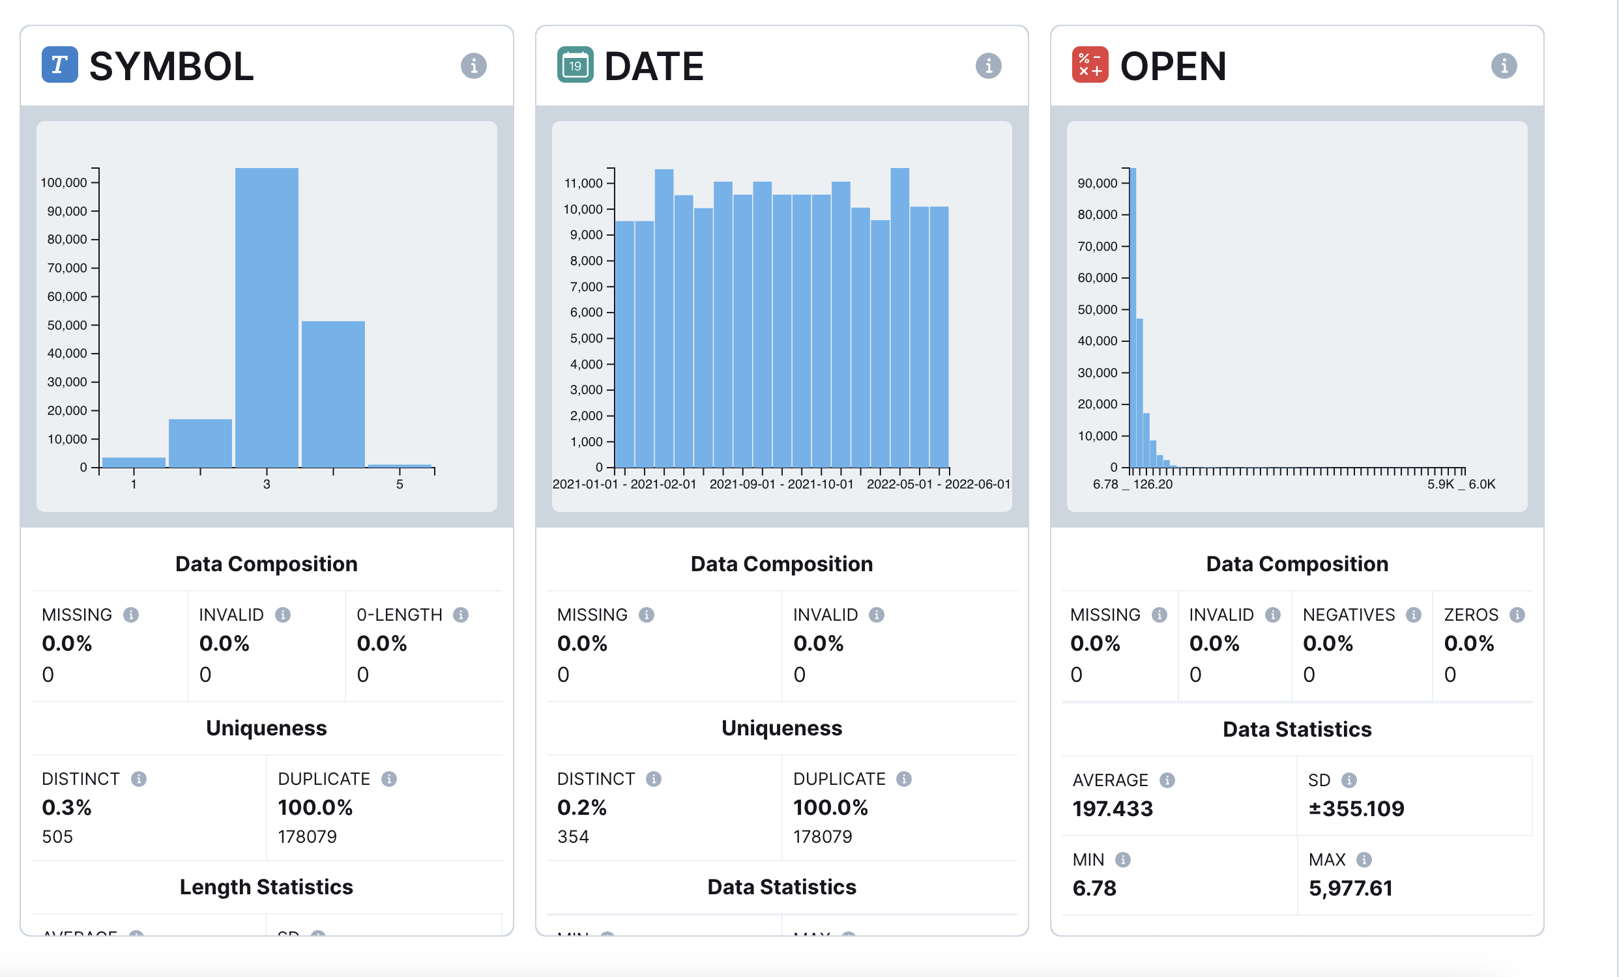The image size is (1619, 977).
Task: Click the DATE column title
Action: 654,66
